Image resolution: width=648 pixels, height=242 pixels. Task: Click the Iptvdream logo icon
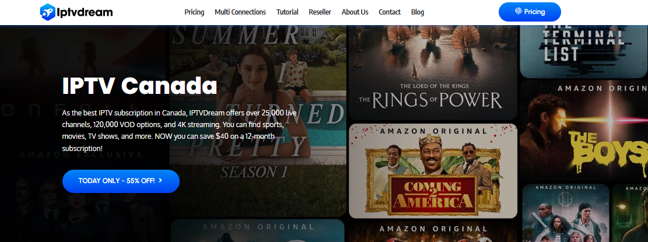coord(47,12)
